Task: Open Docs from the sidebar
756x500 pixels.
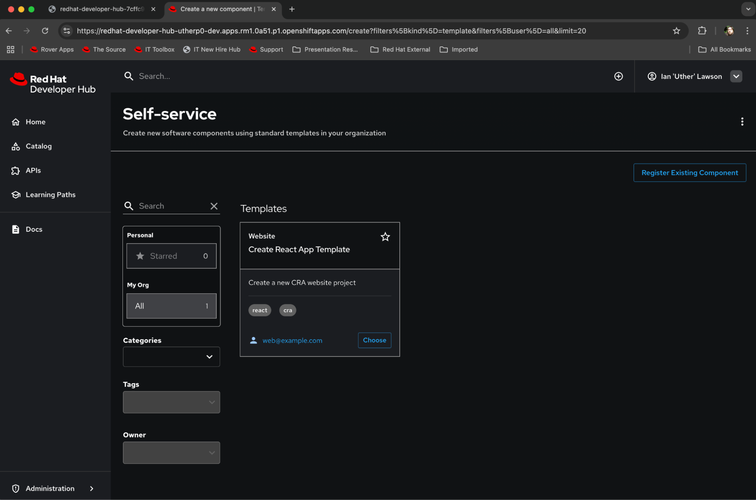Action: point(34,229)
